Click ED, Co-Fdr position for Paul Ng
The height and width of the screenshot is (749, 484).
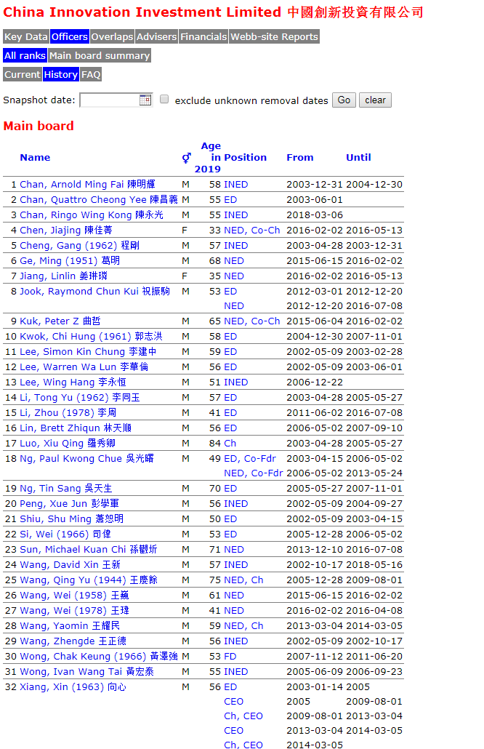250,459
